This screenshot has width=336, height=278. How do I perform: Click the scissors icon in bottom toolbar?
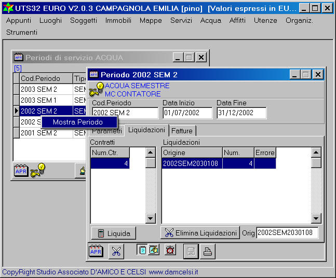[x=116, y=251]
